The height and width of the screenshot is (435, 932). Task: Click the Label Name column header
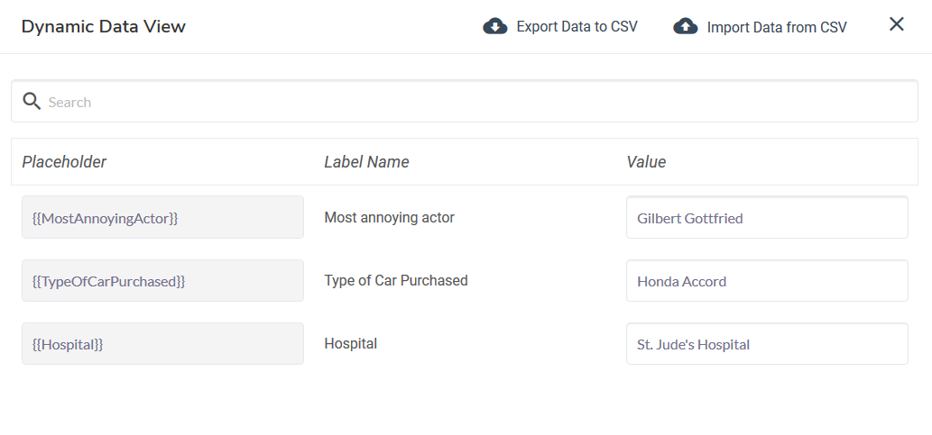pos(366,162)
